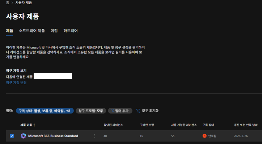The image size is (262, 144).
Task: Click the 갱신 또는 만료 날짜 column header
Action: tap(246, 125)
